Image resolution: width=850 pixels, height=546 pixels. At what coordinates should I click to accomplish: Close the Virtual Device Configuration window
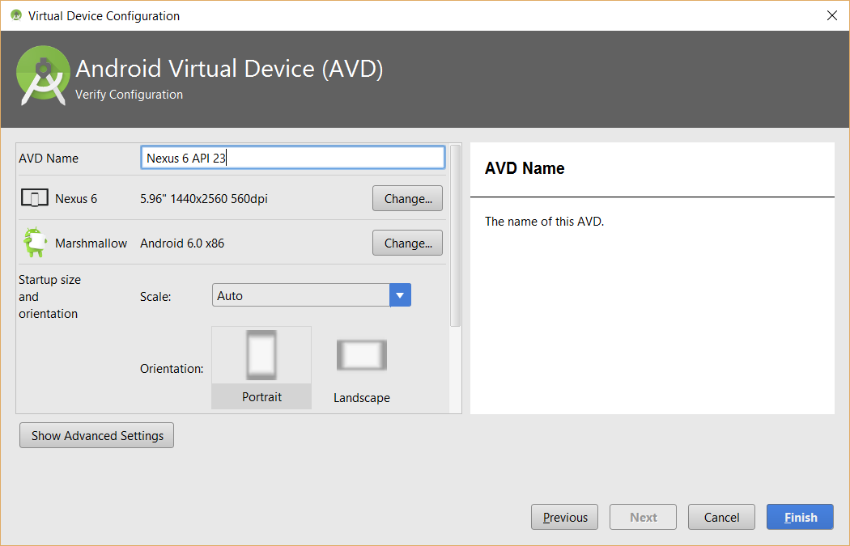(832, 15)
